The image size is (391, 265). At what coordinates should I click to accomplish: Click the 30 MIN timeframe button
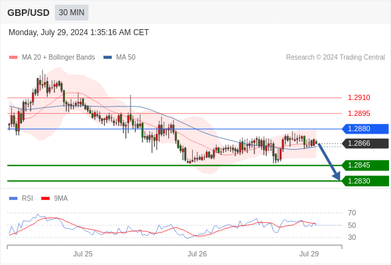click(72, 13)
